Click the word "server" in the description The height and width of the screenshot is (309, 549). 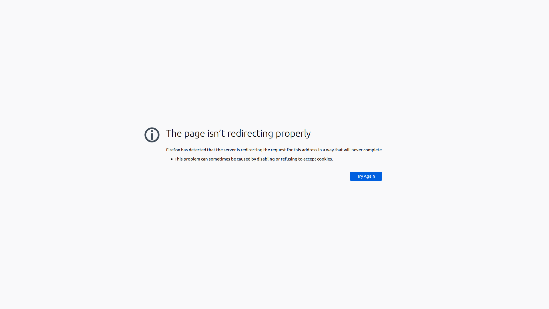click(230, 150)
